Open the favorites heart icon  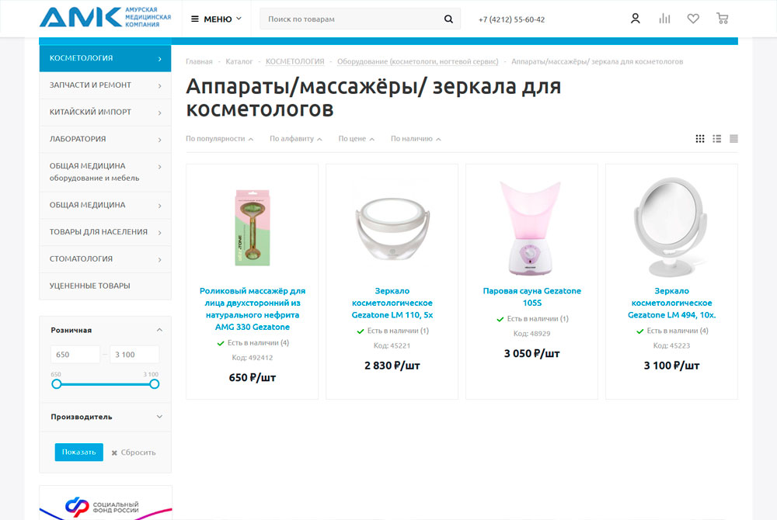[x=693, y=19]
